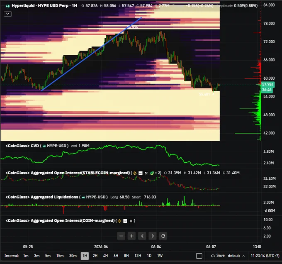Screen dimensions: 282x264
Task: Click the 05-28 date label
Action: click(x=28, y=247)
